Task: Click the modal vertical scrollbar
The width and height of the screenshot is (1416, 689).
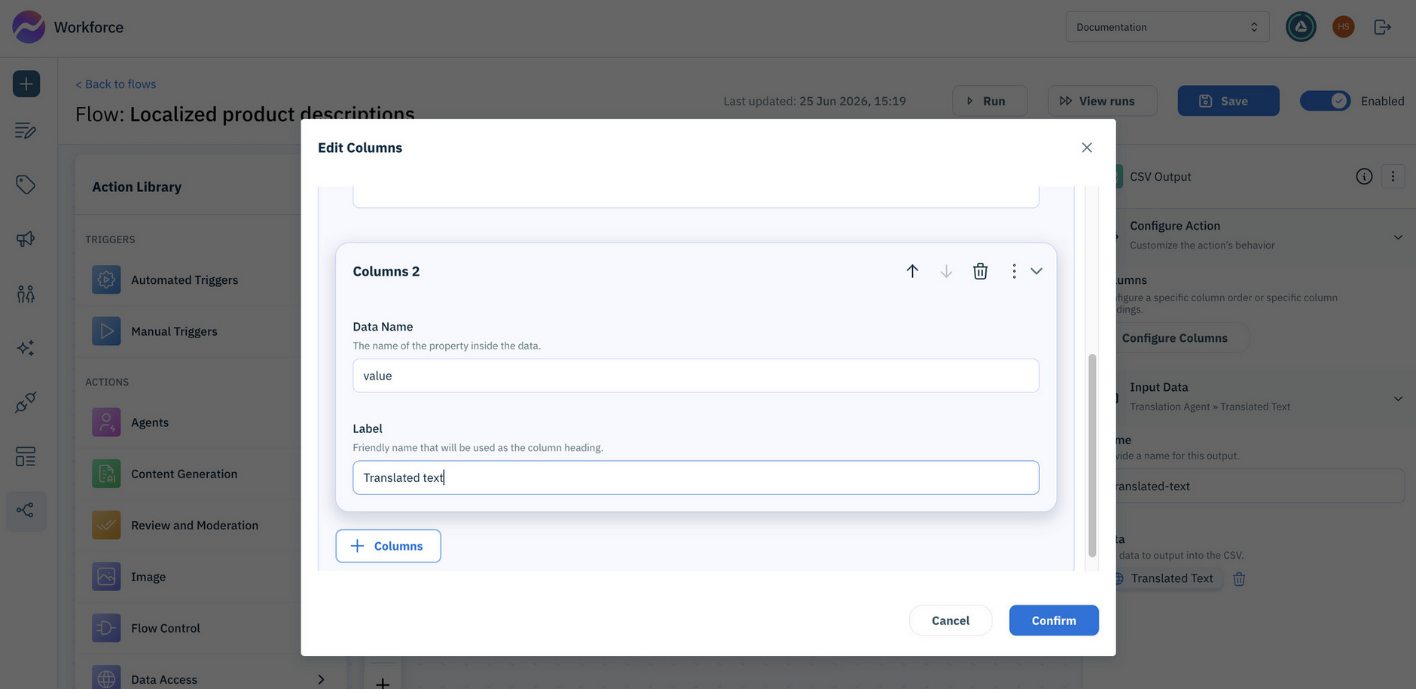Action: click(x=1092, y=455)
